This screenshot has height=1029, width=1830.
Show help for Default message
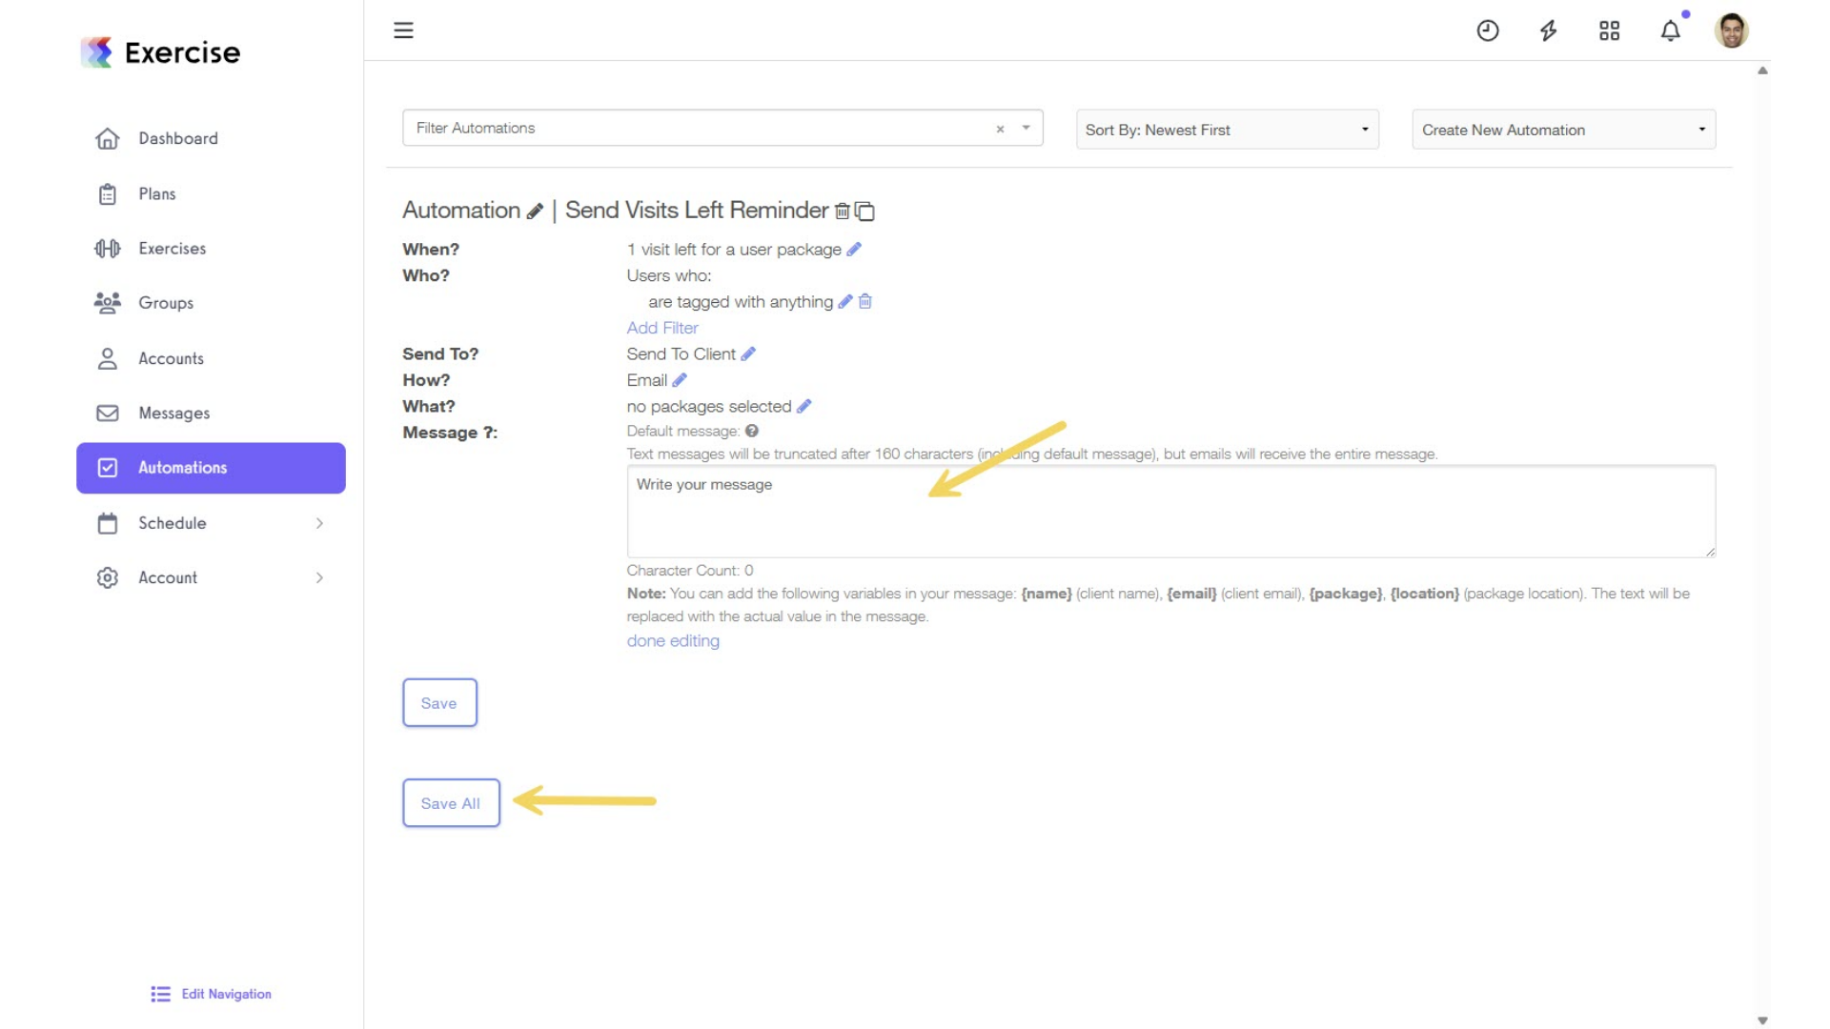(752, 432)
